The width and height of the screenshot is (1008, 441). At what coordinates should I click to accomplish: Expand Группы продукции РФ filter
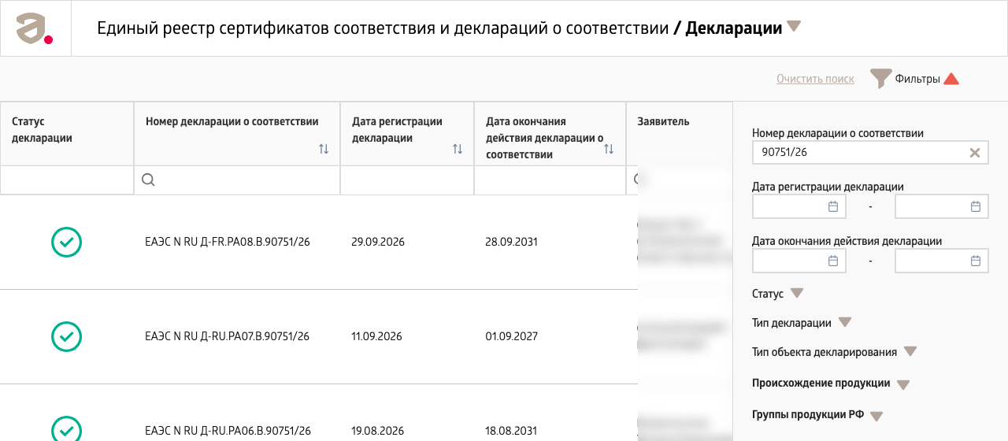point(876,417)
